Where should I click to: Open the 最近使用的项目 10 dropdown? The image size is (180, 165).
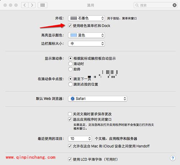pos(80,139)
